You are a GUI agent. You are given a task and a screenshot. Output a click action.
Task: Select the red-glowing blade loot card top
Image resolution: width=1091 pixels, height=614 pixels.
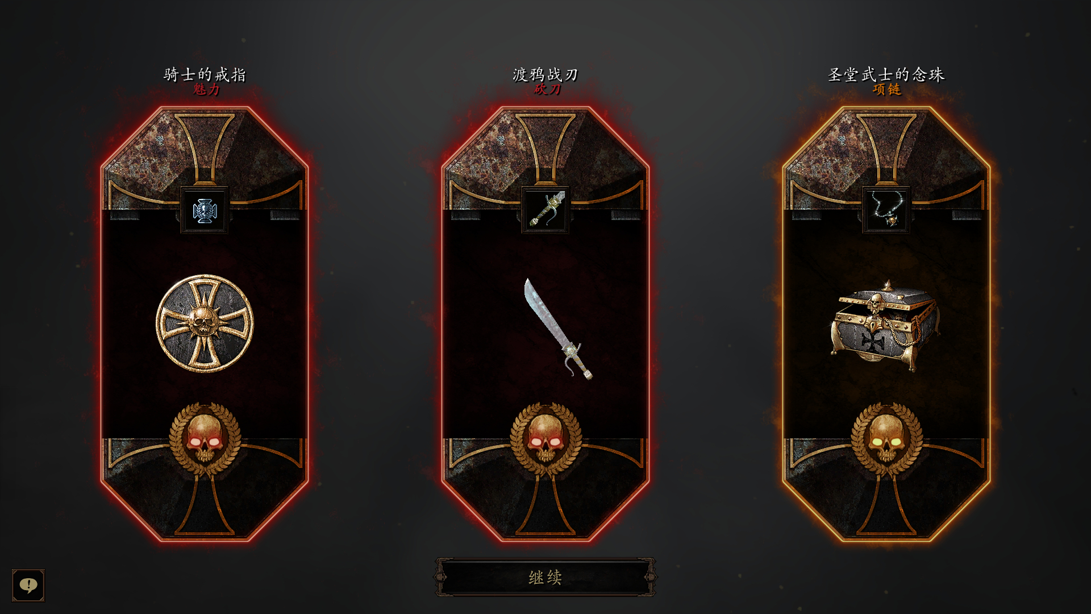pyautogui.click(x=545, y=159)
